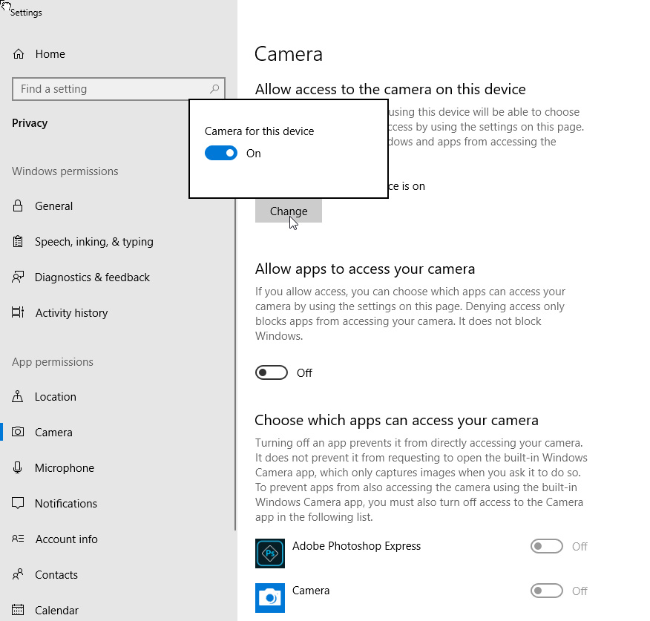This screenshot has width=650, height=621.
Task: Select the Location icon in sidebar
Action: [19, 397]
